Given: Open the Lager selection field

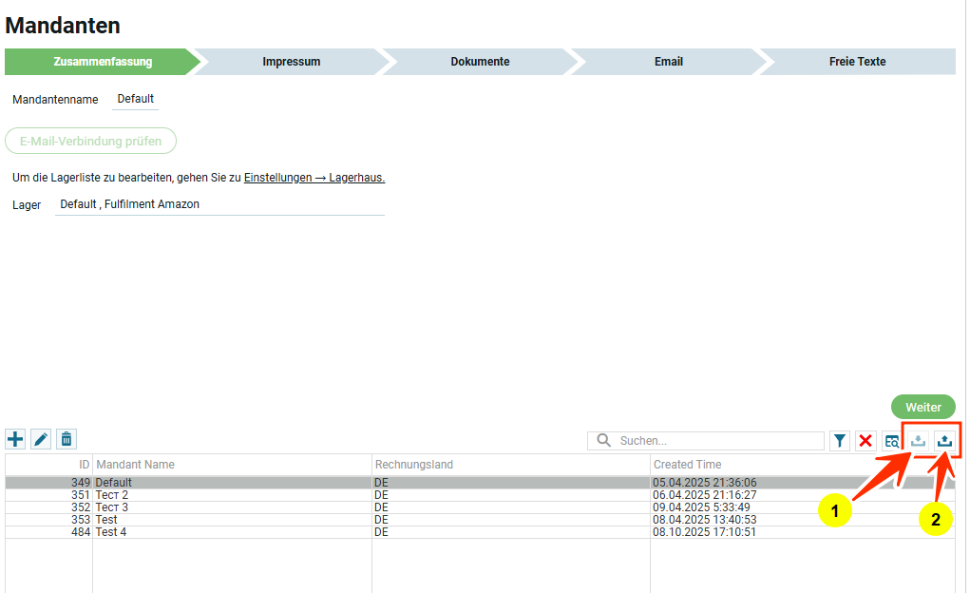Looking at the screenshot, I should pyautogui.click(x=219, y=204).
